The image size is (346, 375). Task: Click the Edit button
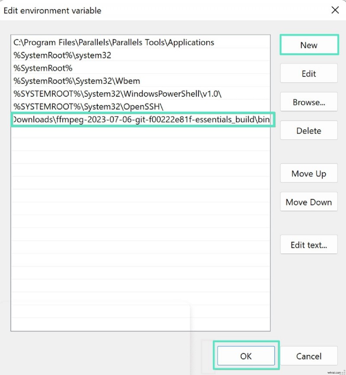[309, 74]
